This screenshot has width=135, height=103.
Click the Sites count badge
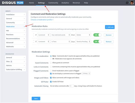click(x=11, y=61)
